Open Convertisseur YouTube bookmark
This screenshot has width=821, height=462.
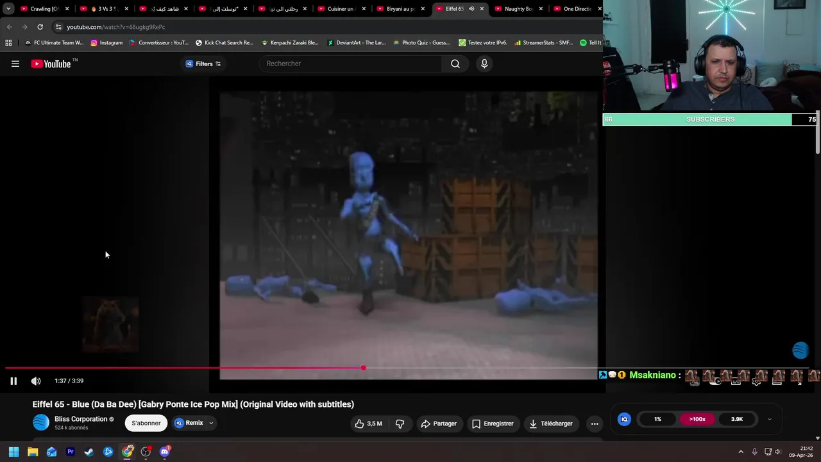pyautogui.click(x=158, y=43)
